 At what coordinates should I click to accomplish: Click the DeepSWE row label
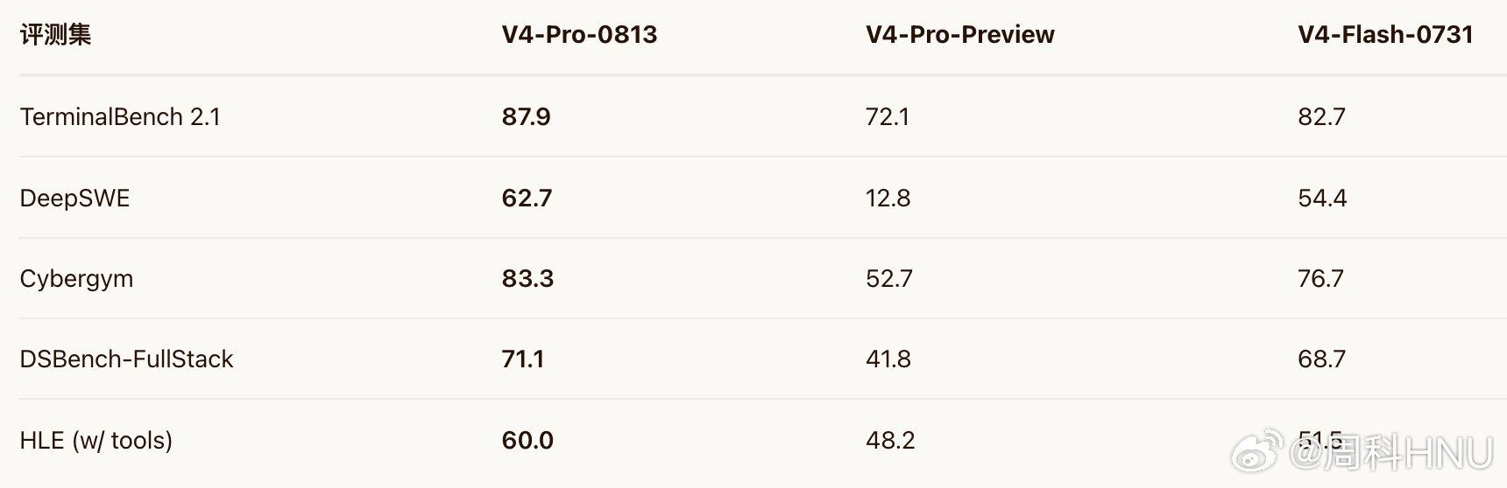pos(74,199)
